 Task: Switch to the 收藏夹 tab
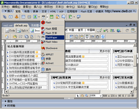[x=99, y=12]
